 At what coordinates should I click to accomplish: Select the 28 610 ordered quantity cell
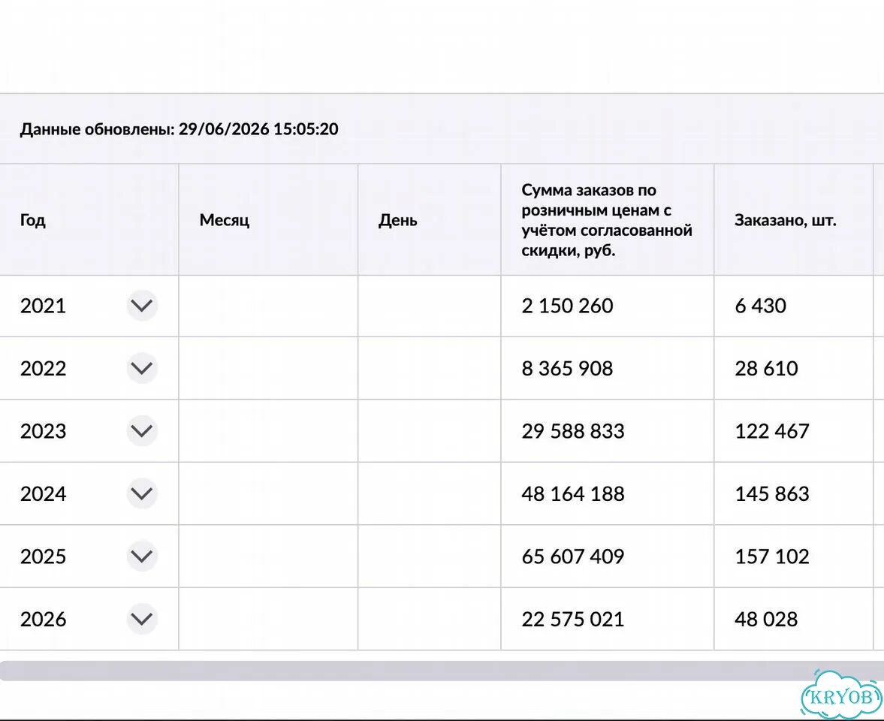coord(794,369)
